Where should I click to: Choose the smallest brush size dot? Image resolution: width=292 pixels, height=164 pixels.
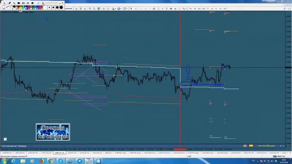click(45, 7)
